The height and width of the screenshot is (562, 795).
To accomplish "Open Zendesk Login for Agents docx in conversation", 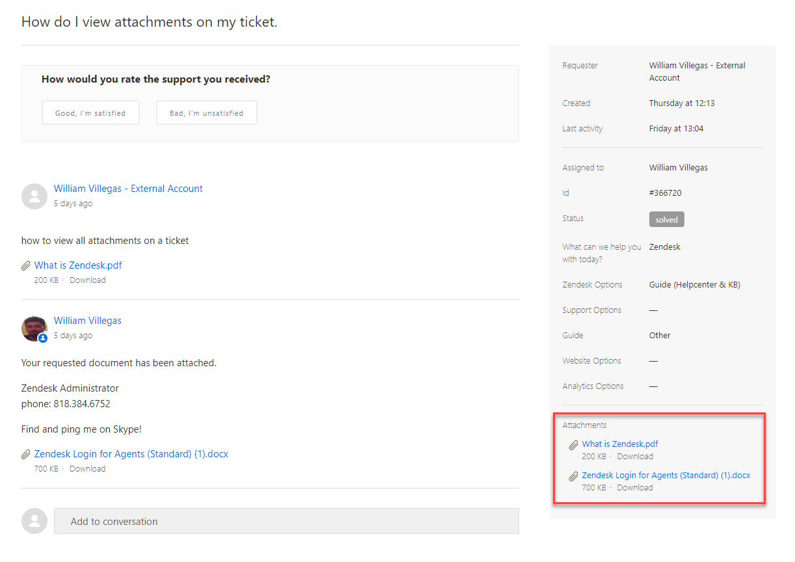I will coord(131,454).
